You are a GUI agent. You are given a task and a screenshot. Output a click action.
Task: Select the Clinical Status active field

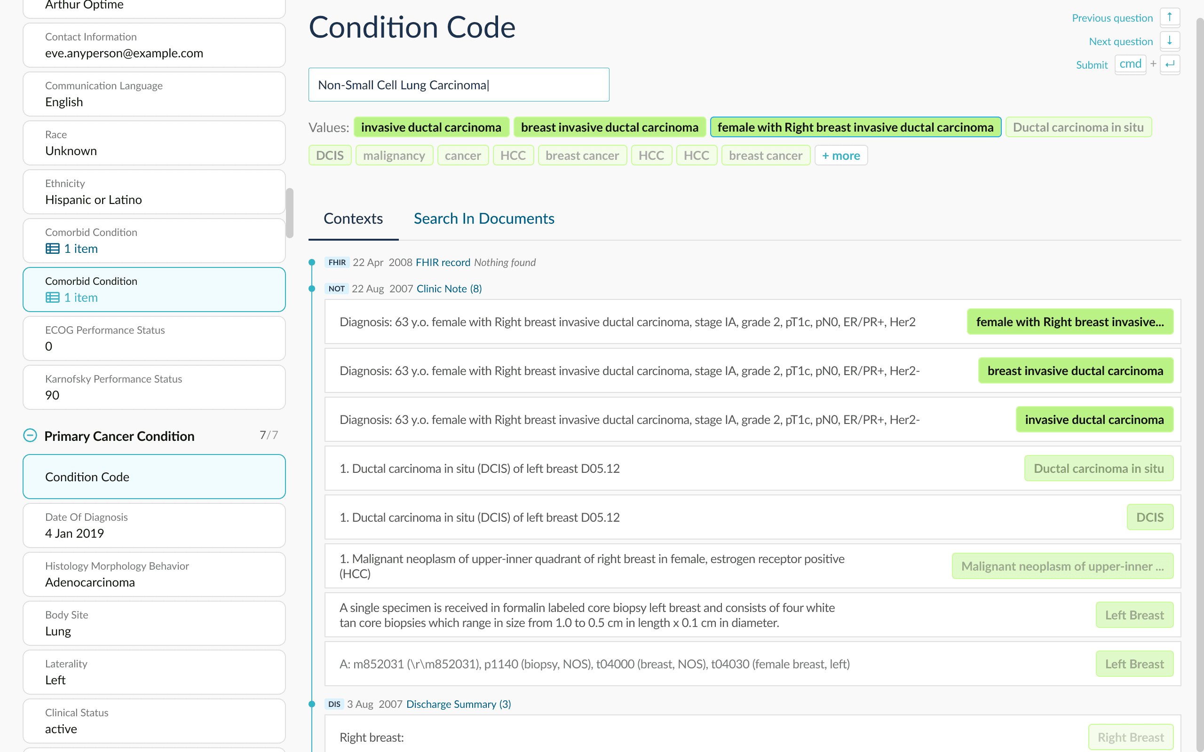(154, 721)
